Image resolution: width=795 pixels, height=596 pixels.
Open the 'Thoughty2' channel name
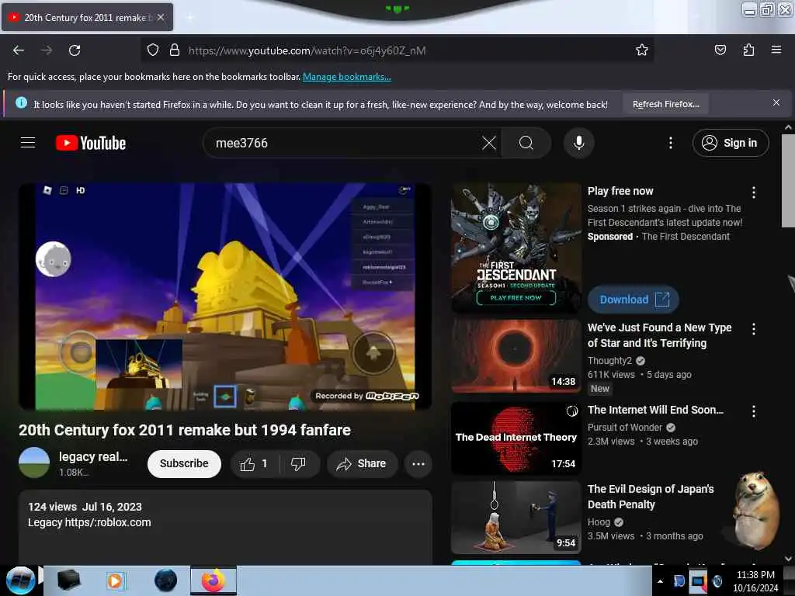(x=609, y=360)
